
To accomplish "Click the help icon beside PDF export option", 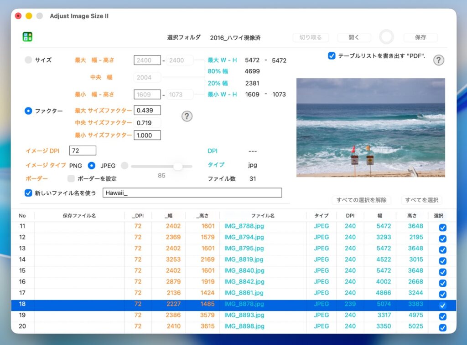I will click(x=438, y=60).
